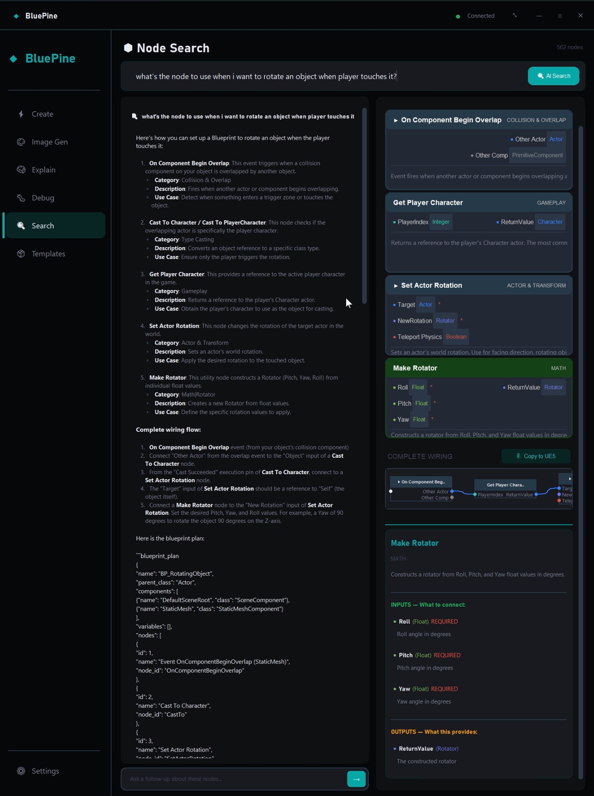Click the GAMEPLAY category label
This screenshot has height=796, width=594.
pyautogui.click(x=551, y=203)
